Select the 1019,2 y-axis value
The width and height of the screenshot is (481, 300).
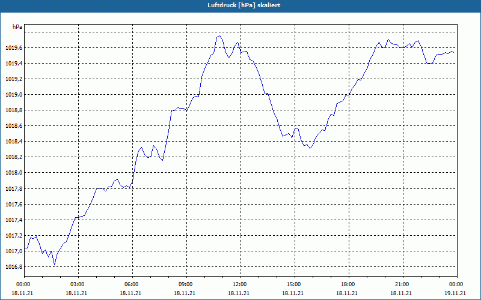point(14,79)
